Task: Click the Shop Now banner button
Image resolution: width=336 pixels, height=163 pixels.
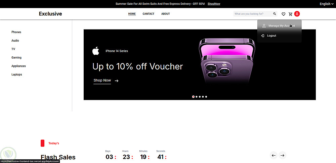Action: tap(102, 80)
